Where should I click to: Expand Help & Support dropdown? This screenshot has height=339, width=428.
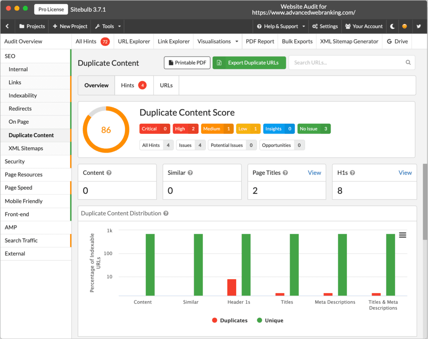(x=281, y=26)
